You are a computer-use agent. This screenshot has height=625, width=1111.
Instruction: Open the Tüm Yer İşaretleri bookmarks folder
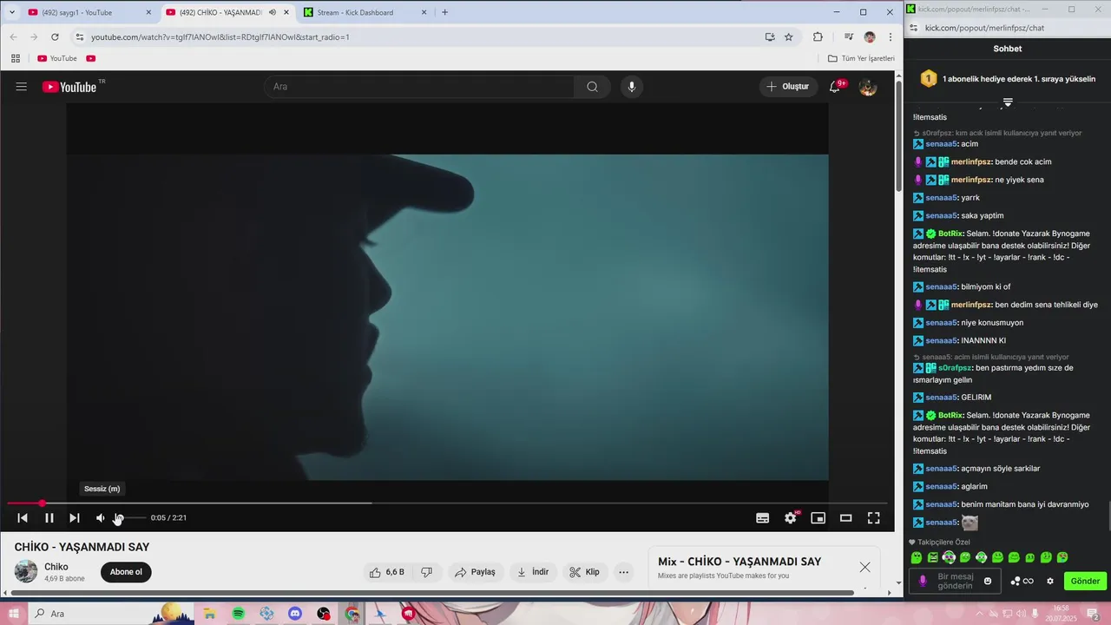861,58
